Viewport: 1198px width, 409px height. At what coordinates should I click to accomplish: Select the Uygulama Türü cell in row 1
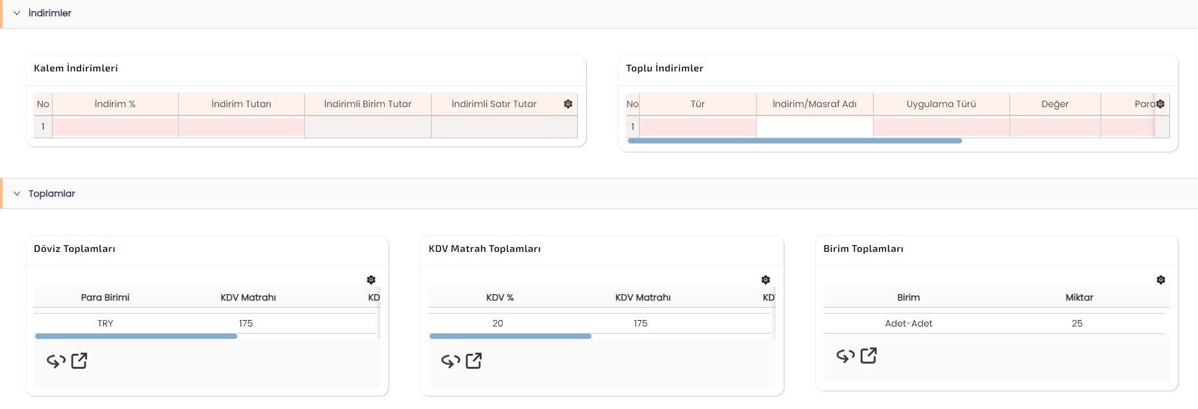941,127
